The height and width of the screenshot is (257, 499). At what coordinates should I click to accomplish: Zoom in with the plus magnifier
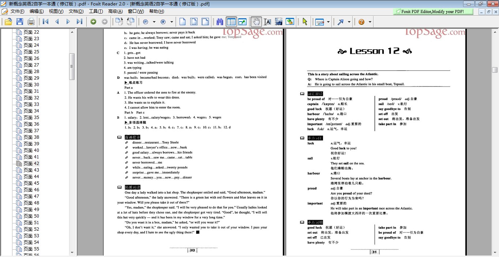point(163,22)
